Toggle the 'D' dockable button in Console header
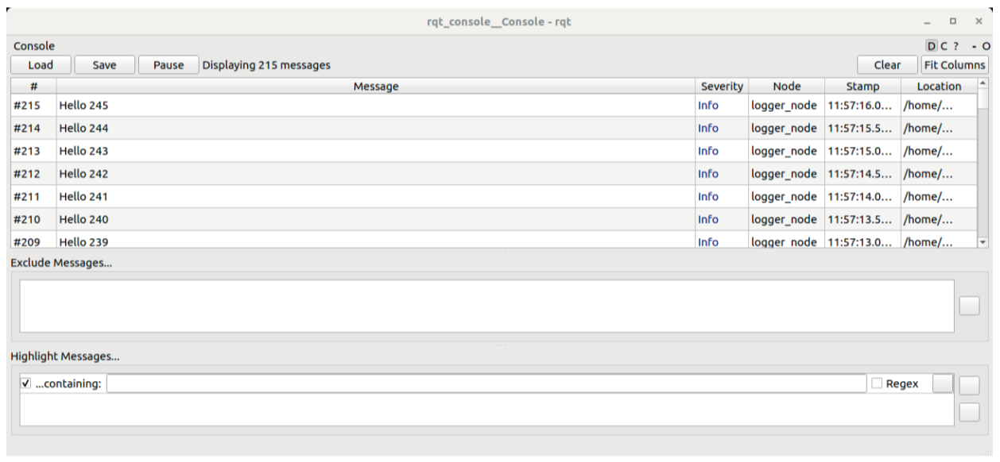1000x462 pixels. click(932, 47)
